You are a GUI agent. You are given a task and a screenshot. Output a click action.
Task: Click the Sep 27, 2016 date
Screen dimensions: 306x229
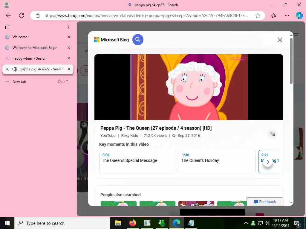tap(189, 136)
